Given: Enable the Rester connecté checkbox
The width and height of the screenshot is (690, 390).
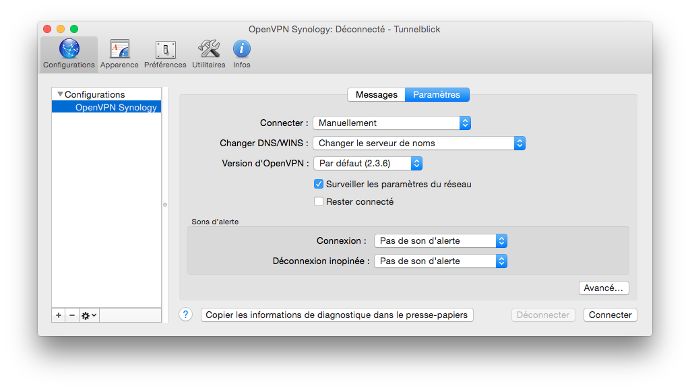Looking at the screenshot, I should click(319, 202).
